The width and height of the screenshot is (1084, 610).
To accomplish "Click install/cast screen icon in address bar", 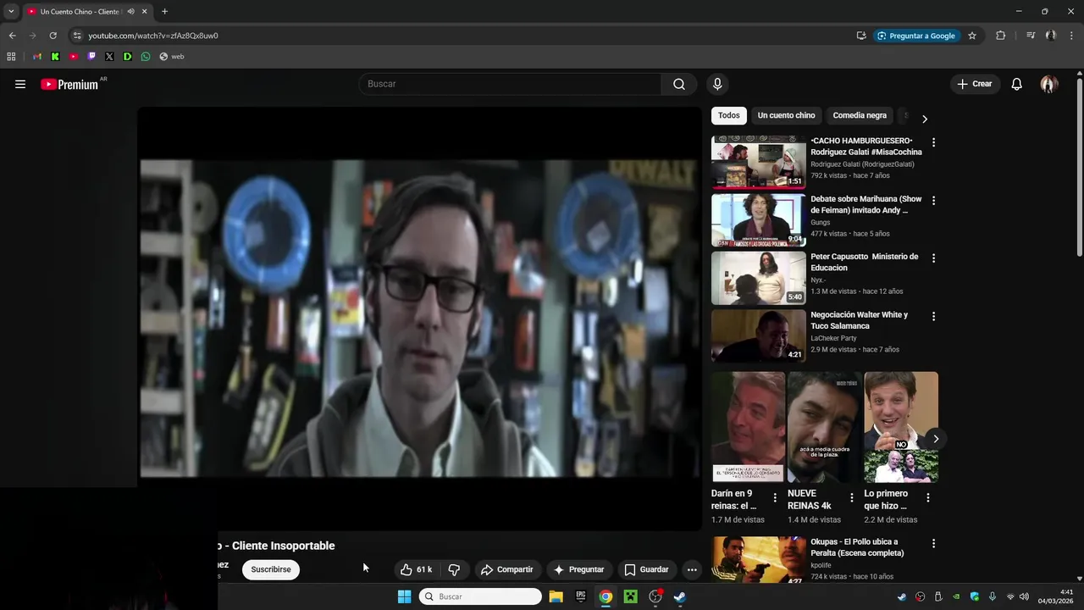I will click(x=861, y=36).
